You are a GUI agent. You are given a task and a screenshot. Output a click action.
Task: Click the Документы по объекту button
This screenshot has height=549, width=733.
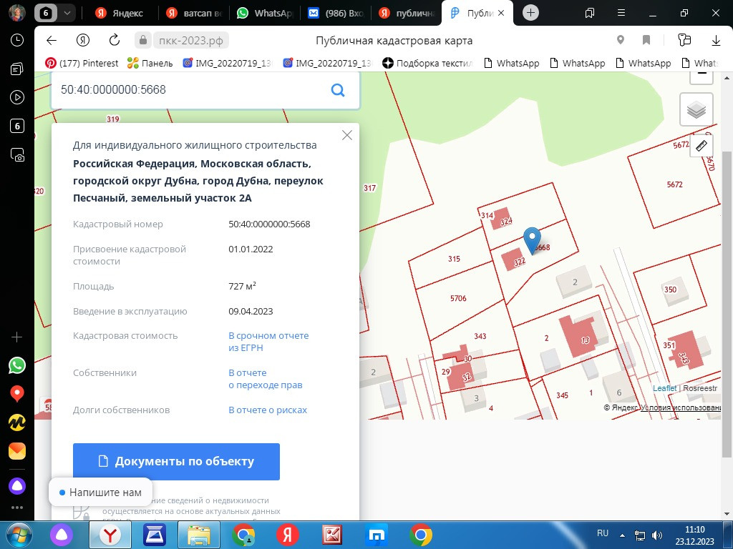pyautogui.click(x=176, y=462)
